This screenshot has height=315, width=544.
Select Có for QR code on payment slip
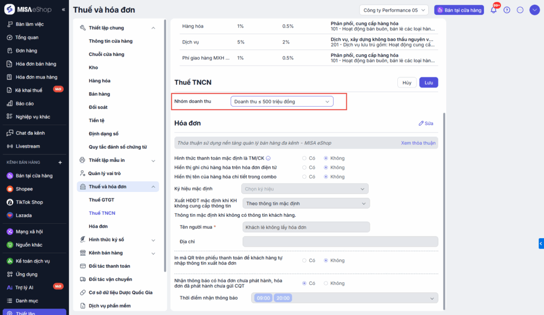pyautogui.click(x=304, y=260)
